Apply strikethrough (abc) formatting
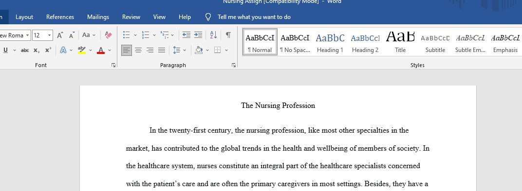The image size is (522, 191). [25, 50]
